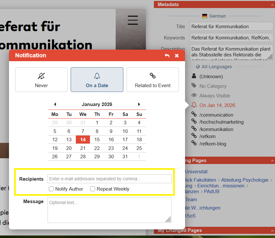
Task: Click the Recipients e-mail input field
Action: 109,179
